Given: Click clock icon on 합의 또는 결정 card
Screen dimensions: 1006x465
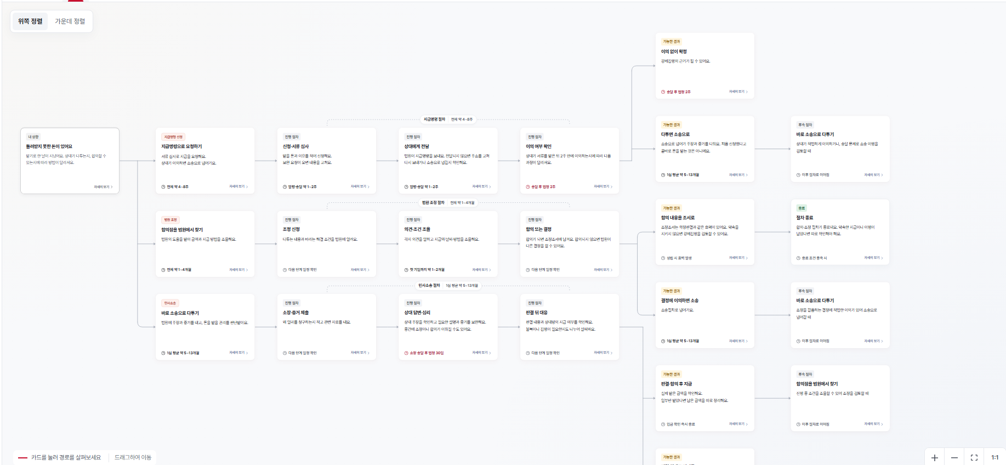Looking at the screenshot, I should point(528,270).
